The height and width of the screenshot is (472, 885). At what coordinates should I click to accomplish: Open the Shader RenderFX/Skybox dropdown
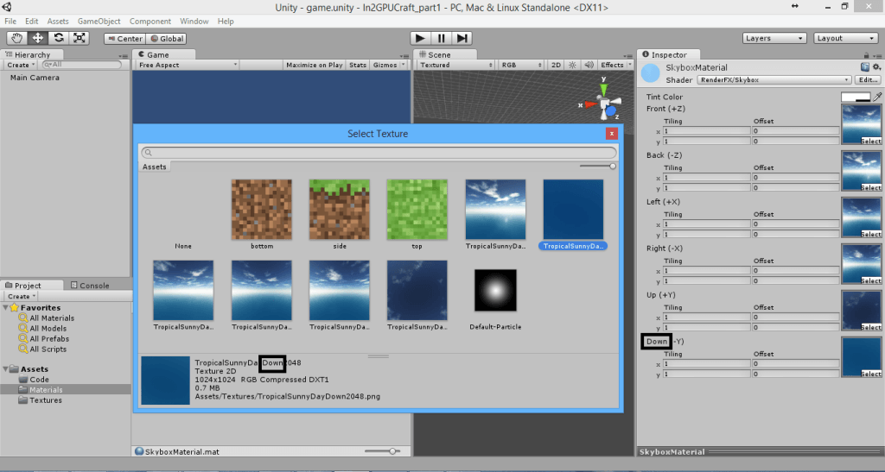point(761,79)
